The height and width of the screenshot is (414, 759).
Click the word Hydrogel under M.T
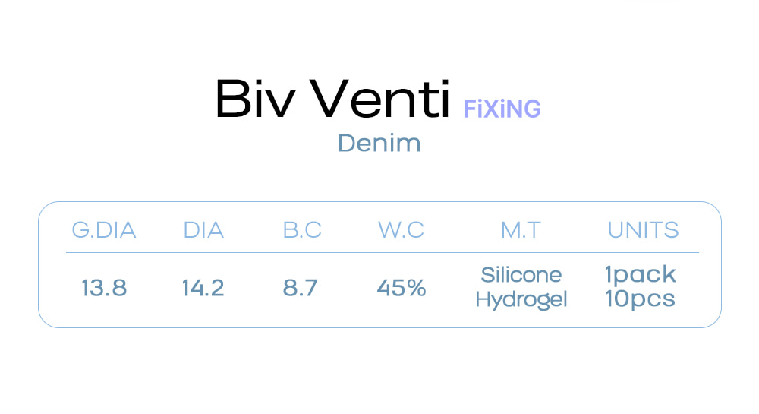[521, 299]
